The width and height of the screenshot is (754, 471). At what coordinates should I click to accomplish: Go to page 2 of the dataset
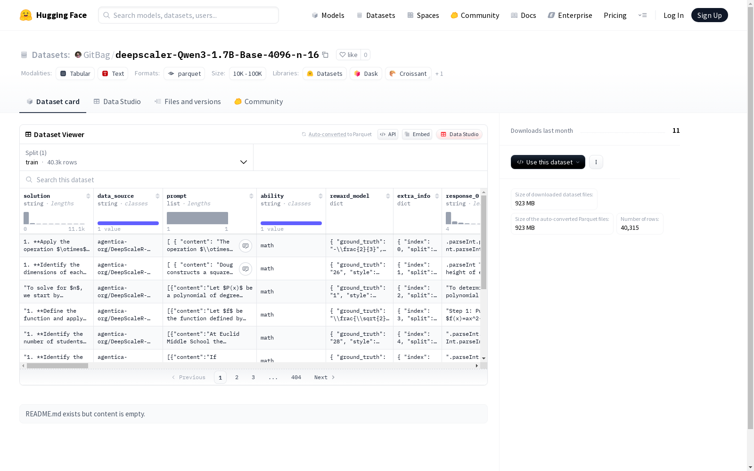(x=237, y=377)
